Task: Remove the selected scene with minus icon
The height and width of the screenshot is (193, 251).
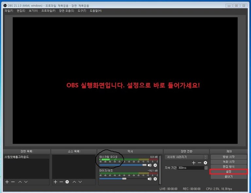Action: click(13, 182)
